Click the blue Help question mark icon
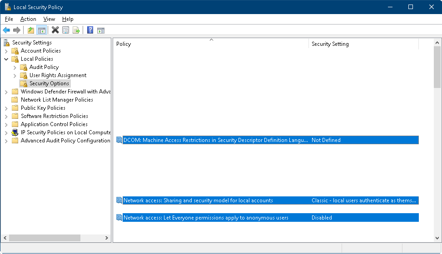Image resolution: width=442 pixels, height=254 pixels. pyautogui.click(x=90, y=30)
